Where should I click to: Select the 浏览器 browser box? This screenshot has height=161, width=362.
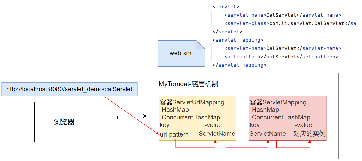click(64, 122)
